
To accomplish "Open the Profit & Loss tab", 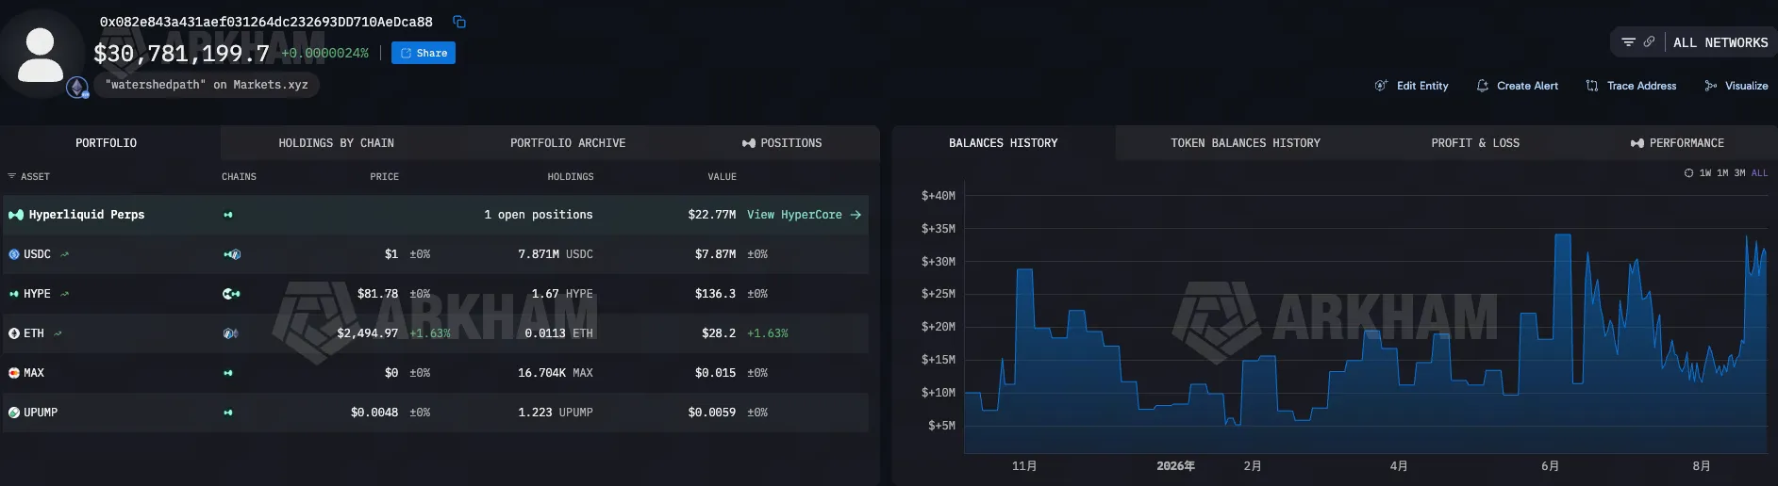I will tap(1475, 143).
